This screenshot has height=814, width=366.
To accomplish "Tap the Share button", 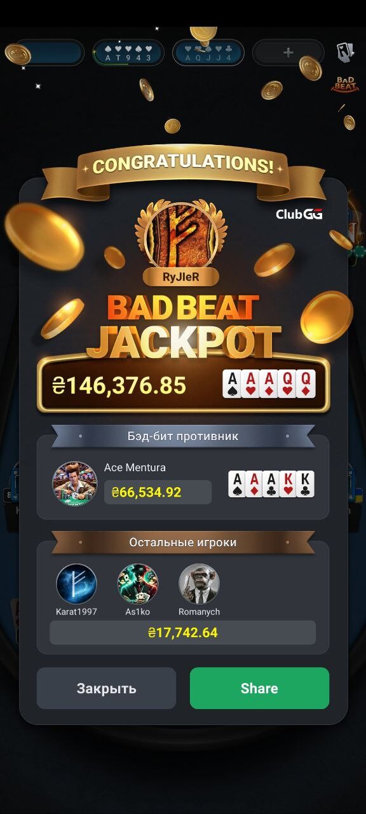I will point(259,688).
